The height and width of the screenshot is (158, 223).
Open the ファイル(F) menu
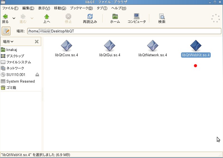click(x=10, y=8)
